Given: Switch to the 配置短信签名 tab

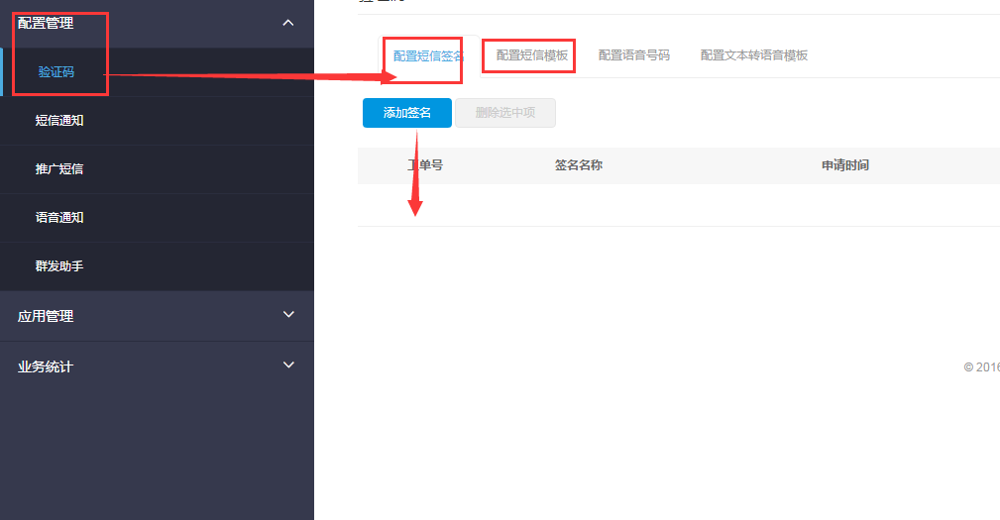Looking at the screenshot, I should click(x=428, y=56).
